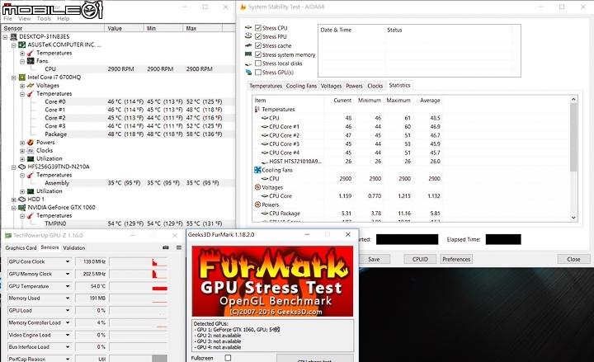
Task: Collapse the Intel Core i7 6700HQ node
Action: click(14, 78)
